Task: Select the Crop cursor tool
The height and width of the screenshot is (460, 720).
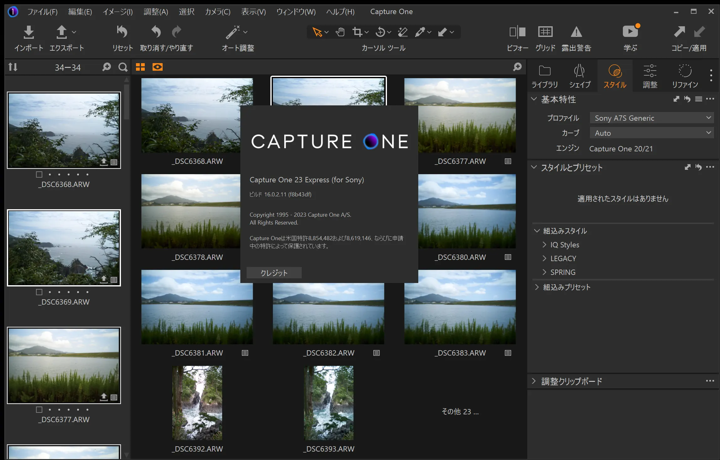Action: pyautogui.click(x=357, y=32)
